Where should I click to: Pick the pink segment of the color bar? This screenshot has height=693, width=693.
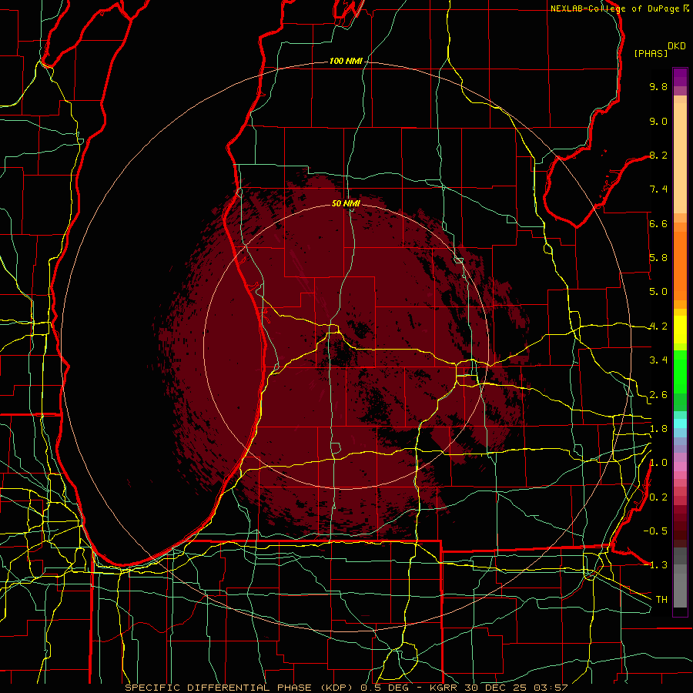(x=680, y=467)
